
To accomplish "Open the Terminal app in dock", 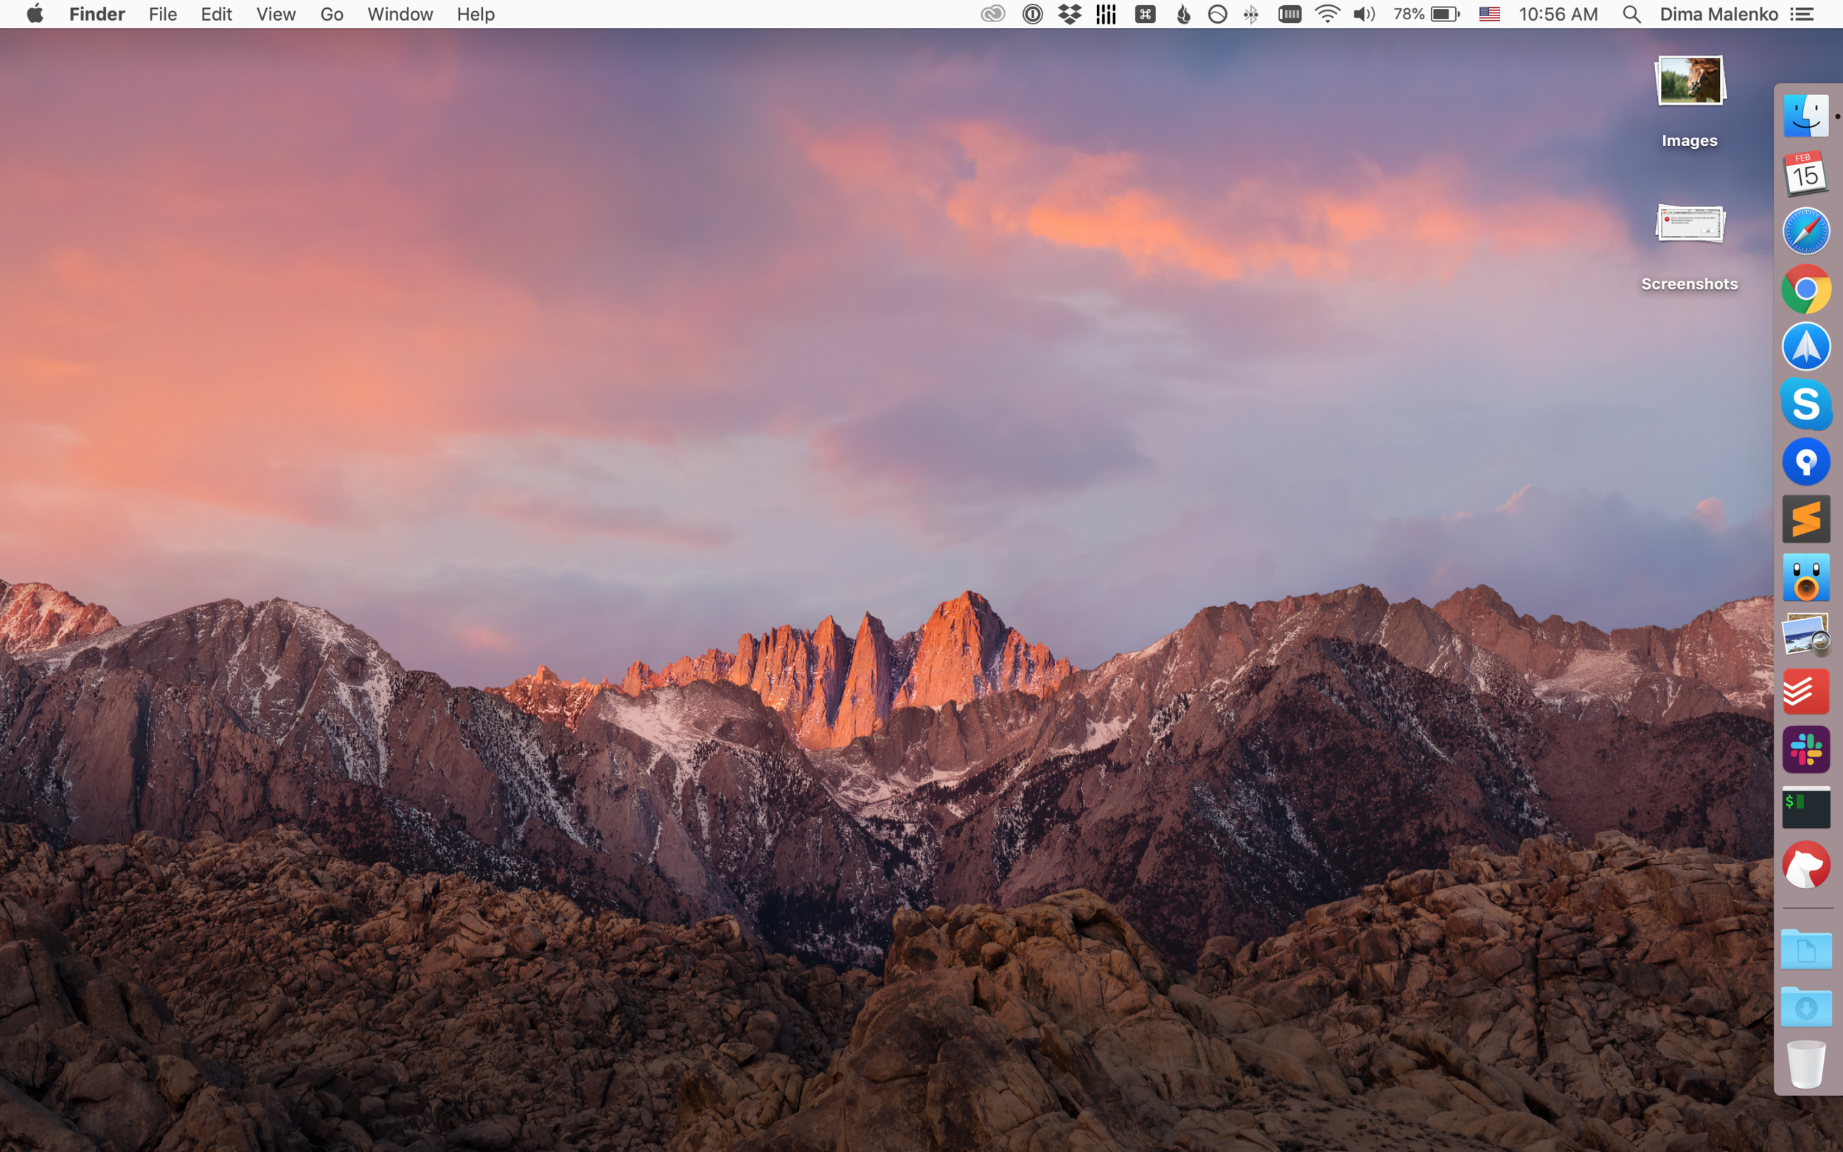I will coord(1805,808).
